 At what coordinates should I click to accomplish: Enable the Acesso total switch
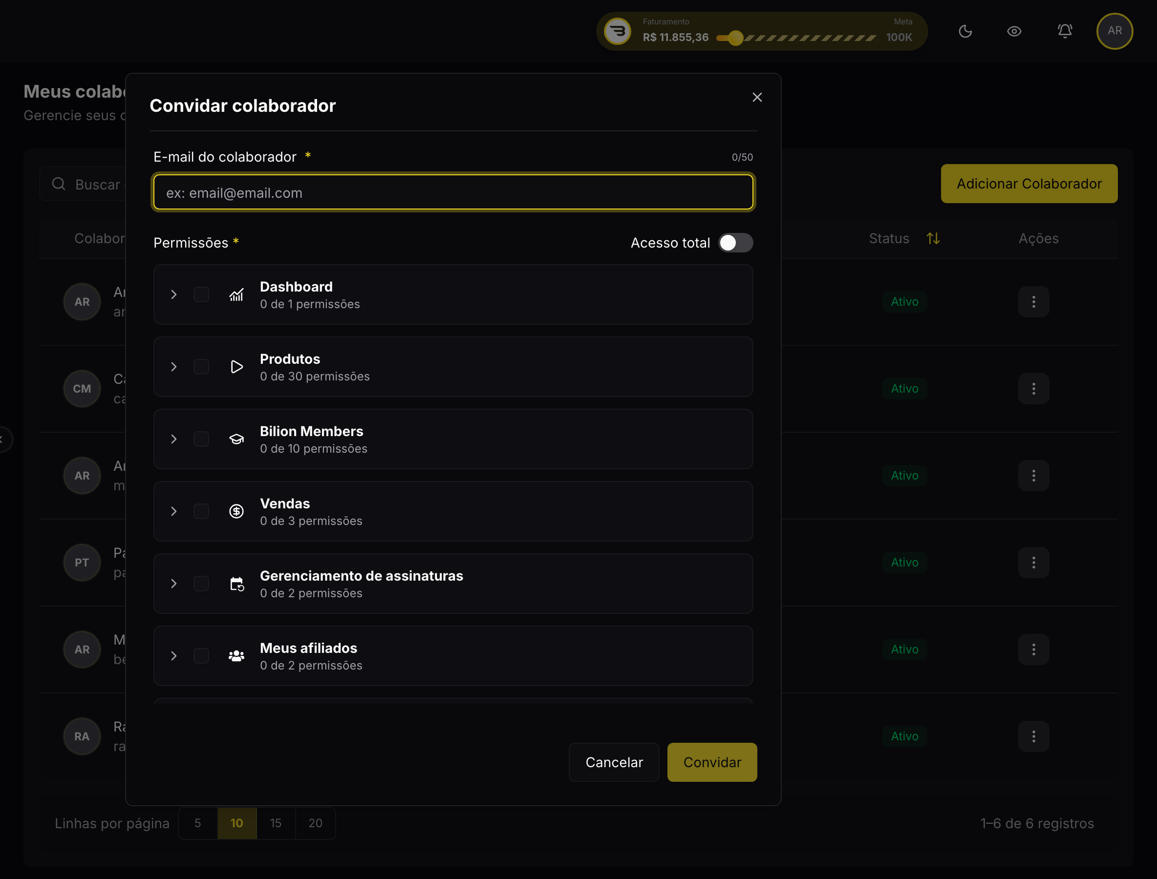click(735, 243)
